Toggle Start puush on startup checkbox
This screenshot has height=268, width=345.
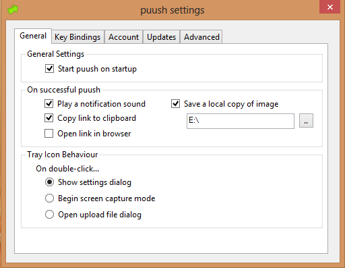[49, 69]
